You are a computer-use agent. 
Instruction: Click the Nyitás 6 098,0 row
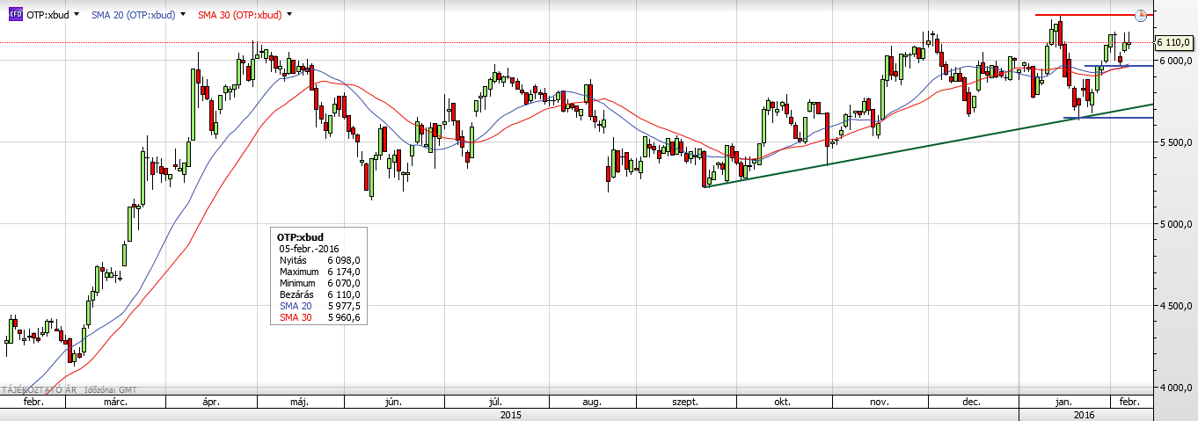[x=319, y=260]
